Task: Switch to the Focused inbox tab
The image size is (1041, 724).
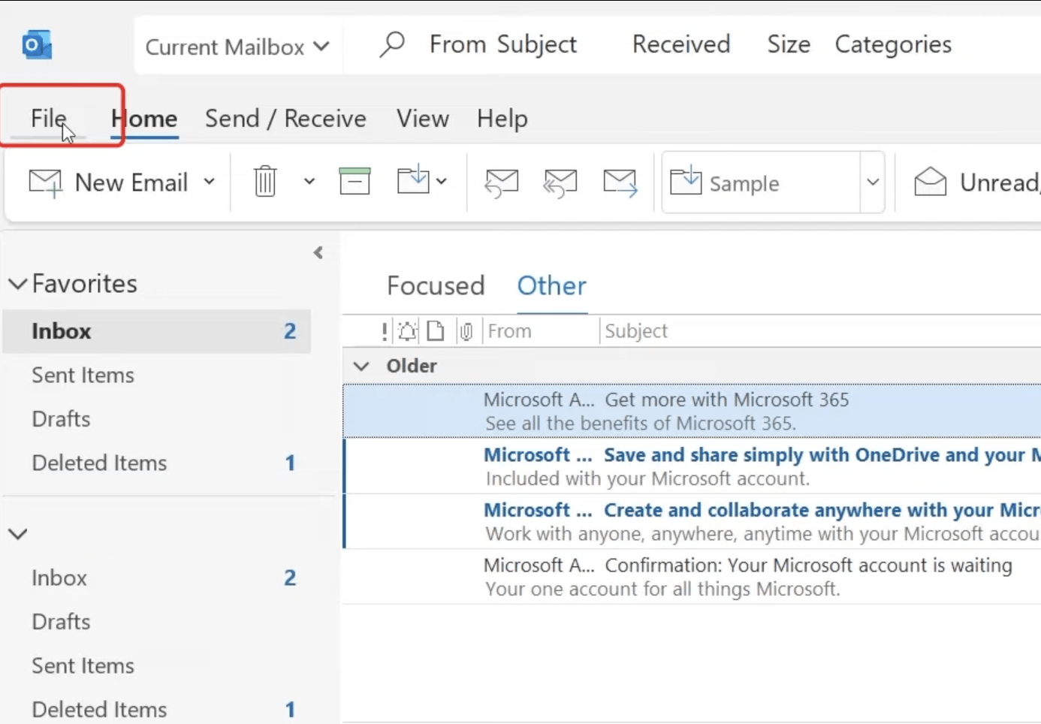Action: point(436,285)
